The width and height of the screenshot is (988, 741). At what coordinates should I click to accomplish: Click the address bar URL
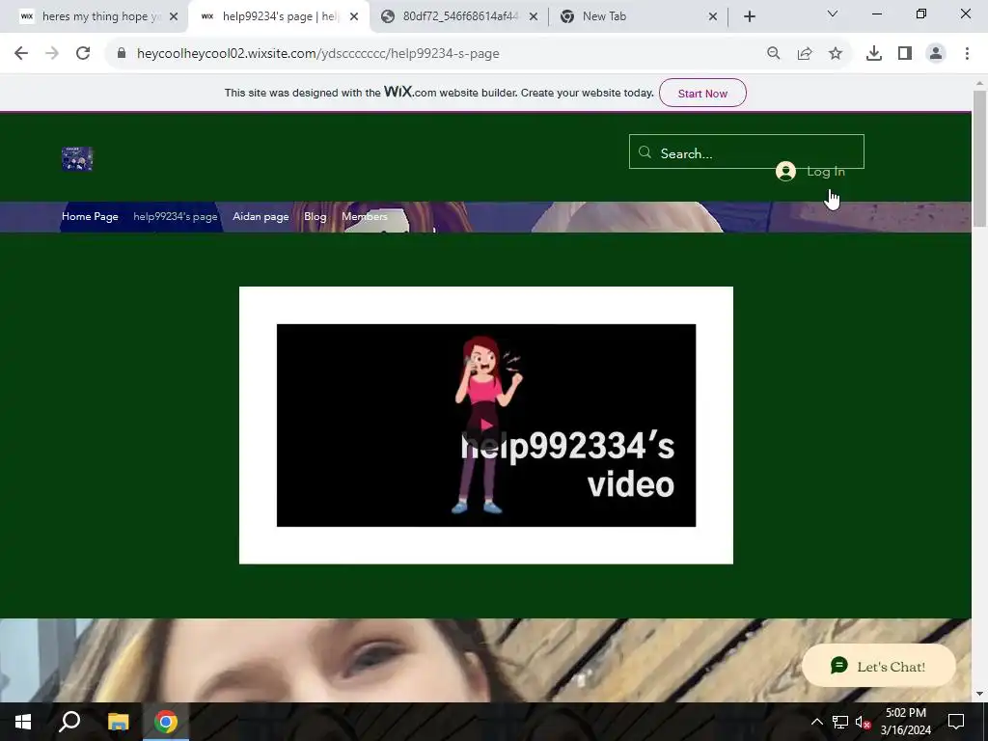click(318, 54)
